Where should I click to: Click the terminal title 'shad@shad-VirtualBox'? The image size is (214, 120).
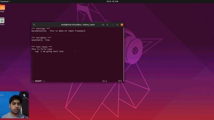click(78, 25)
